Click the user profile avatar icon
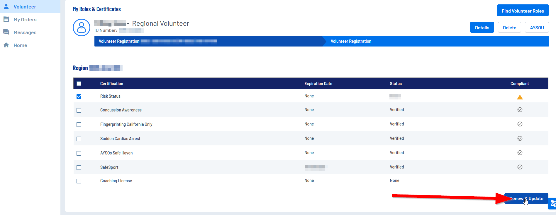556x215 pixels. [x=81, y=27]
